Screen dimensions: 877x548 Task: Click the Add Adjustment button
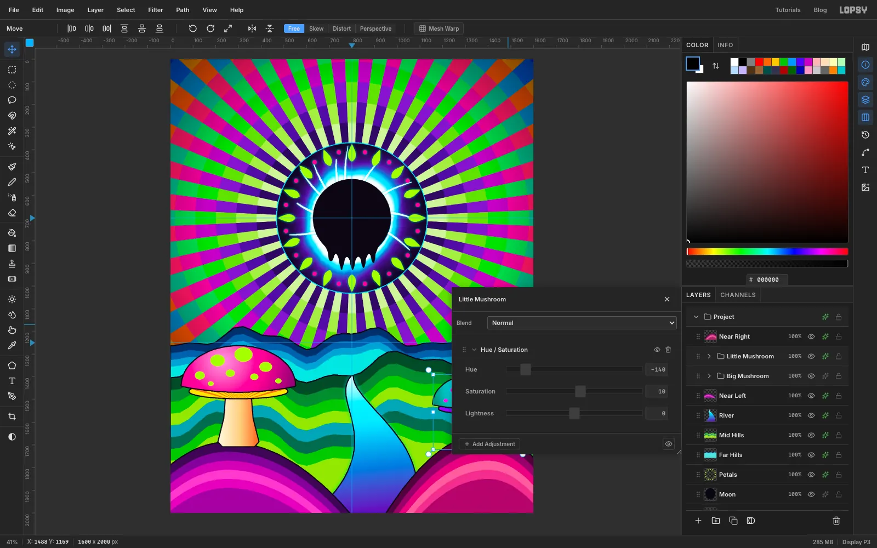[489, 444]
